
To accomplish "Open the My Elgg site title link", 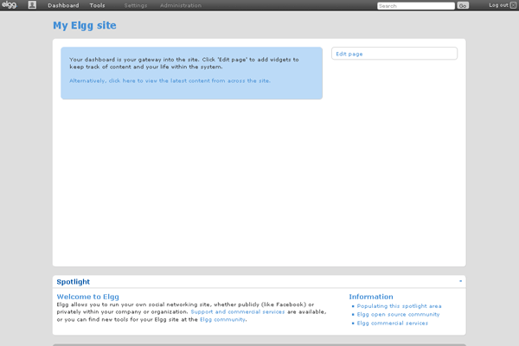I will click(85, 25).
